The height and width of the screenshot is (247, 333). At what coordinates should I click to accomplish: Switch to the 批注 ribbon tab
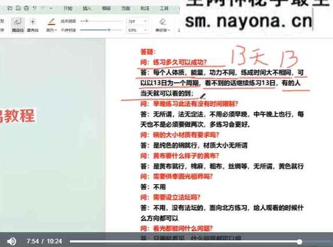(145, 8)
